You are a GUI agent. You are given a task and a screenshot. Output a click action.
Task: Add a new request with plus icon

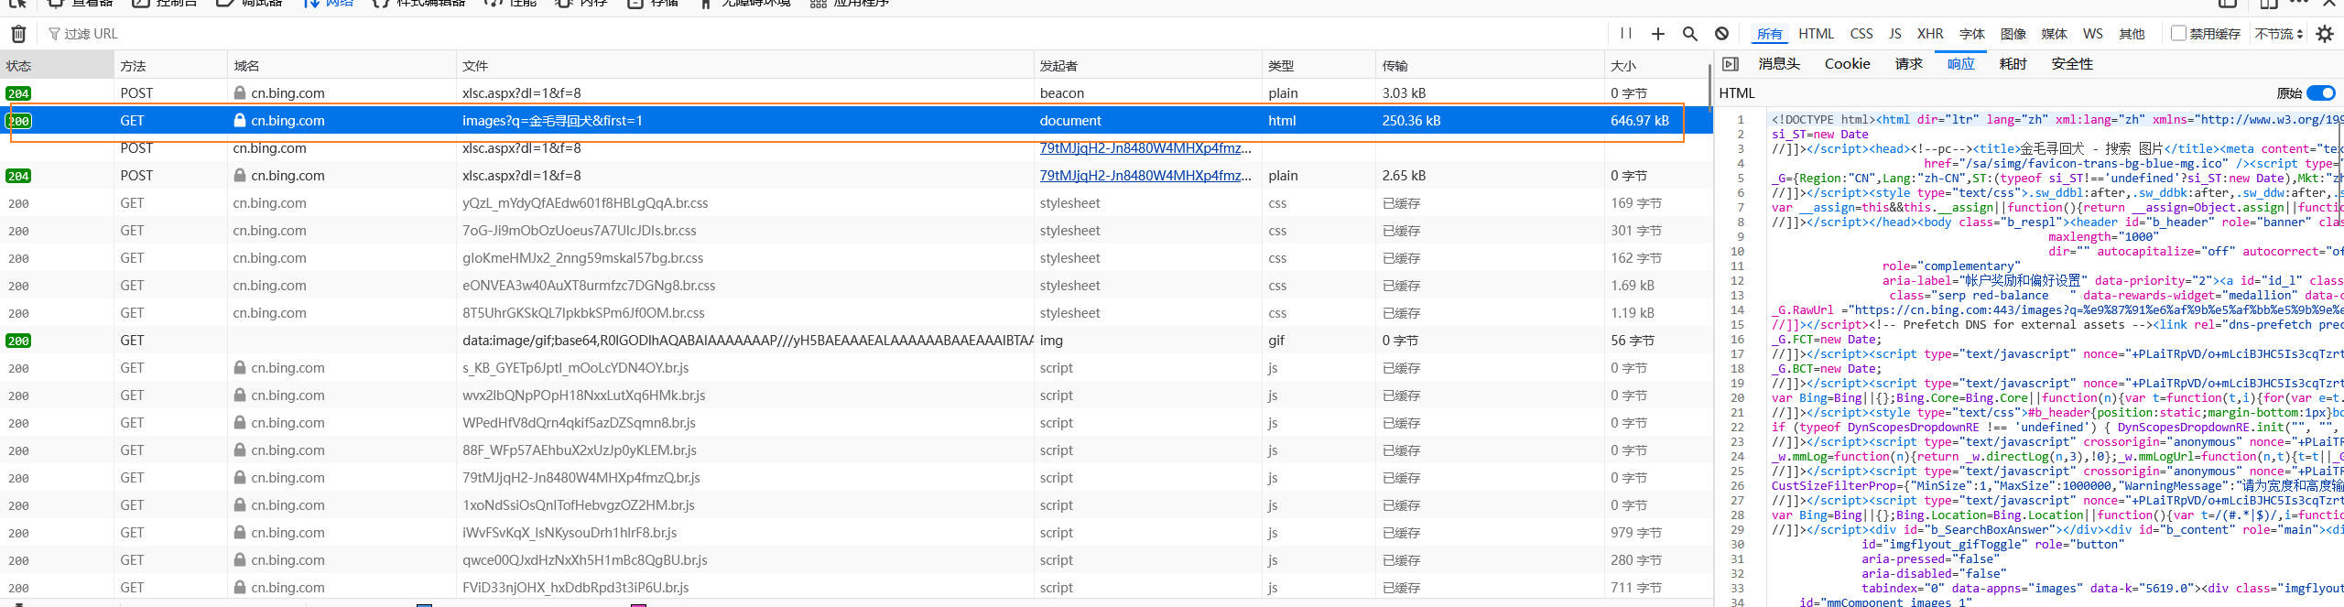[1658, 34]
